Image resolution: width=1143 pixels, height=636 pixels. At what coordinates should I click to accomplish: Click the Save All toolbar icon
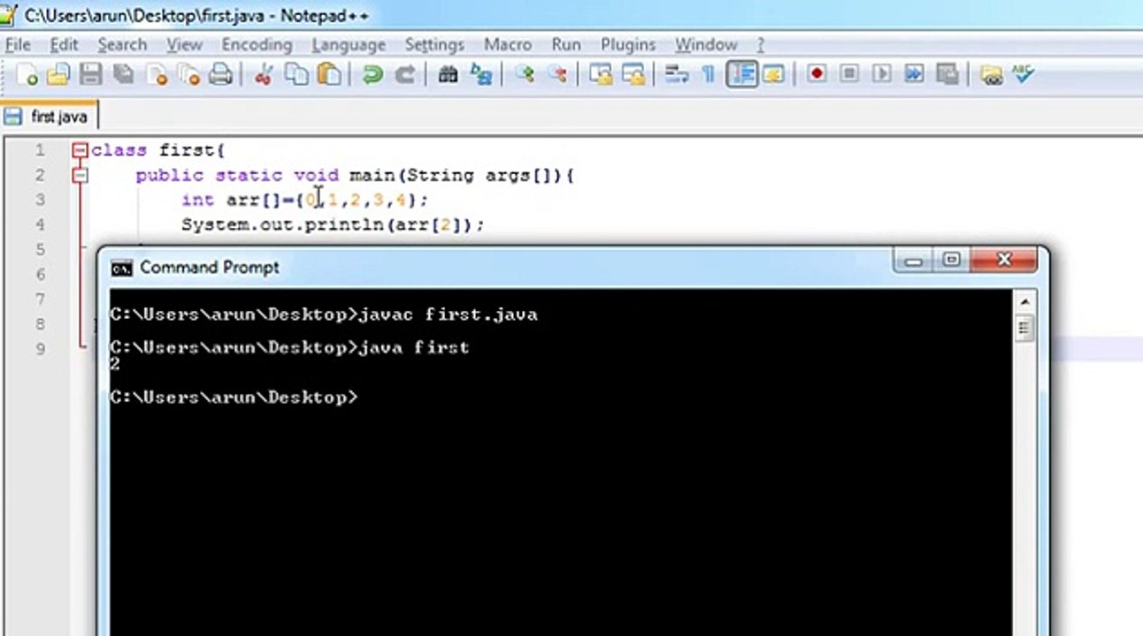click(123, 75)
